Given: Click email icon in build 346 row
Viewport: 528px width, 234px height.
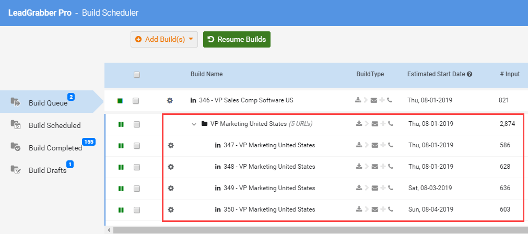Looking at the screenshot, I should [374, 100].
